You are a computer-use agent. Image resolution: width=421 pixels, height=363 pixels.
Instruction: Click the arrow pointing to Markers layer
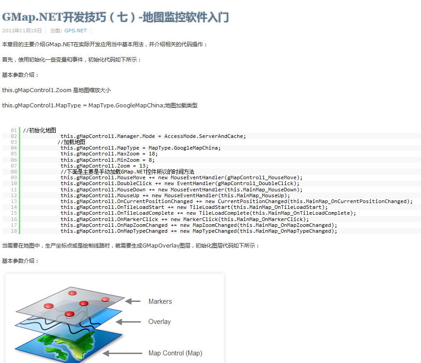[x=133, y=301]
